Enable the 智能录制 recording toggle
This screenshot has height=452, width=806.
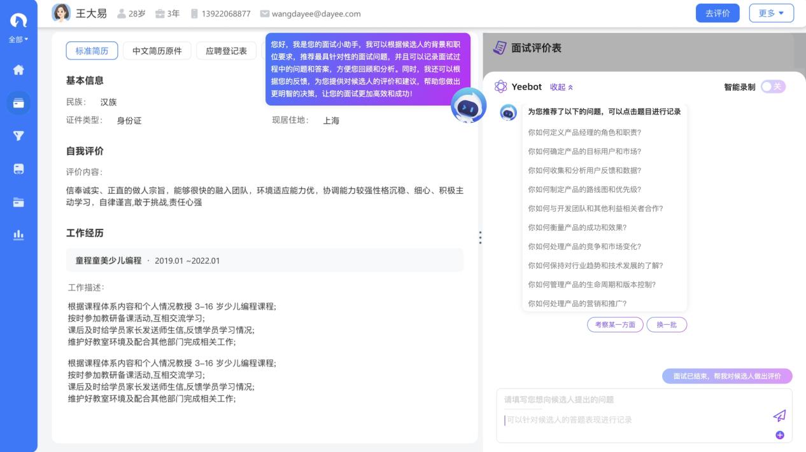coord(772,86)
